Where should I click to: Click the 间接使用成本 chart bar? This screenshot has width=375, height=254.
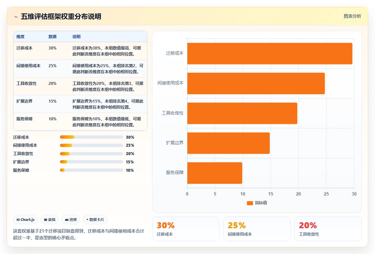[256, 83]
